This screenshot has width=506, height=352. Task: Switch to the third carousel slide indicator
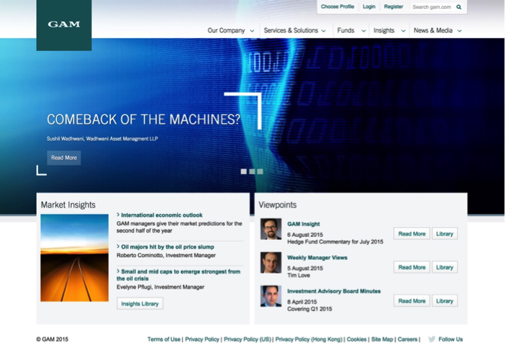tap(260, 172)
